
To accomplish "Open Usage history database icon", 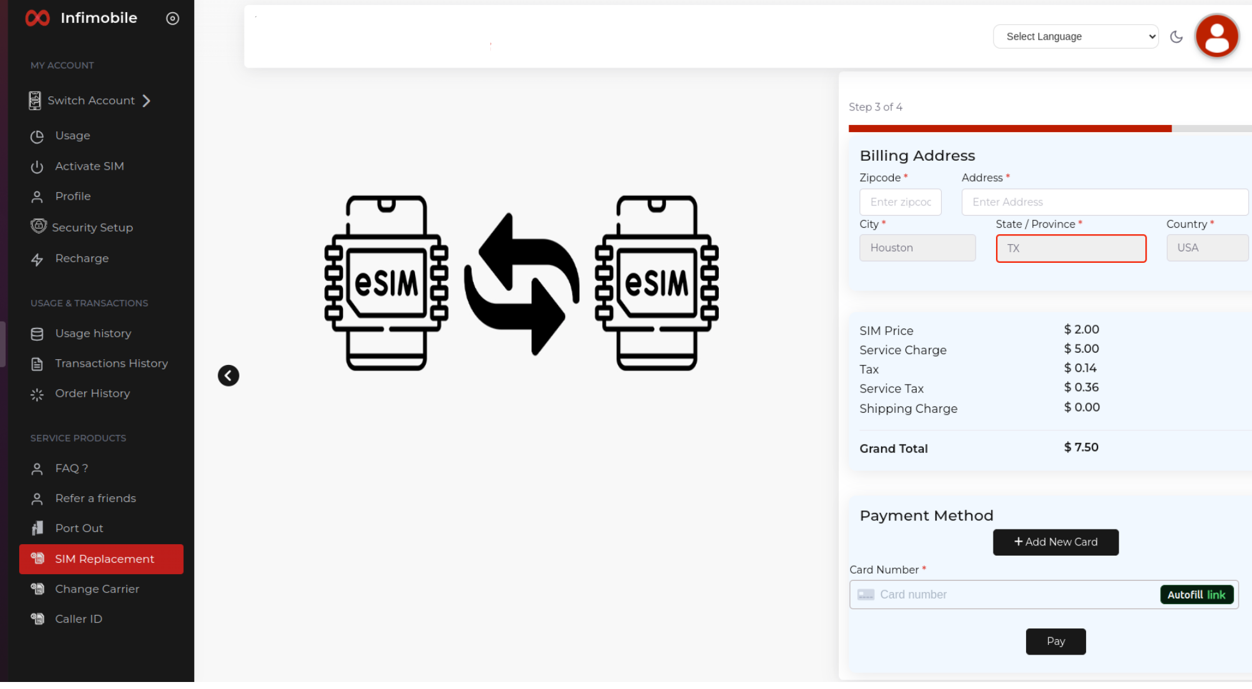I will pos(37,334).
